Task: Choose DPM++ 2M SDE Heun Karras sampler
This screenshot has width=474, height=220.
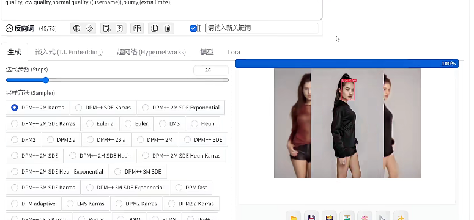Action: tap(181, 156)
